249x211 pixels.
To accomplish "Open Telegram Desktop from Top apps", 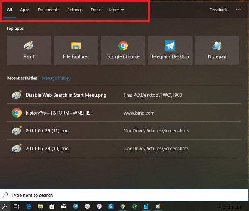I will click(x=170, y=51).
